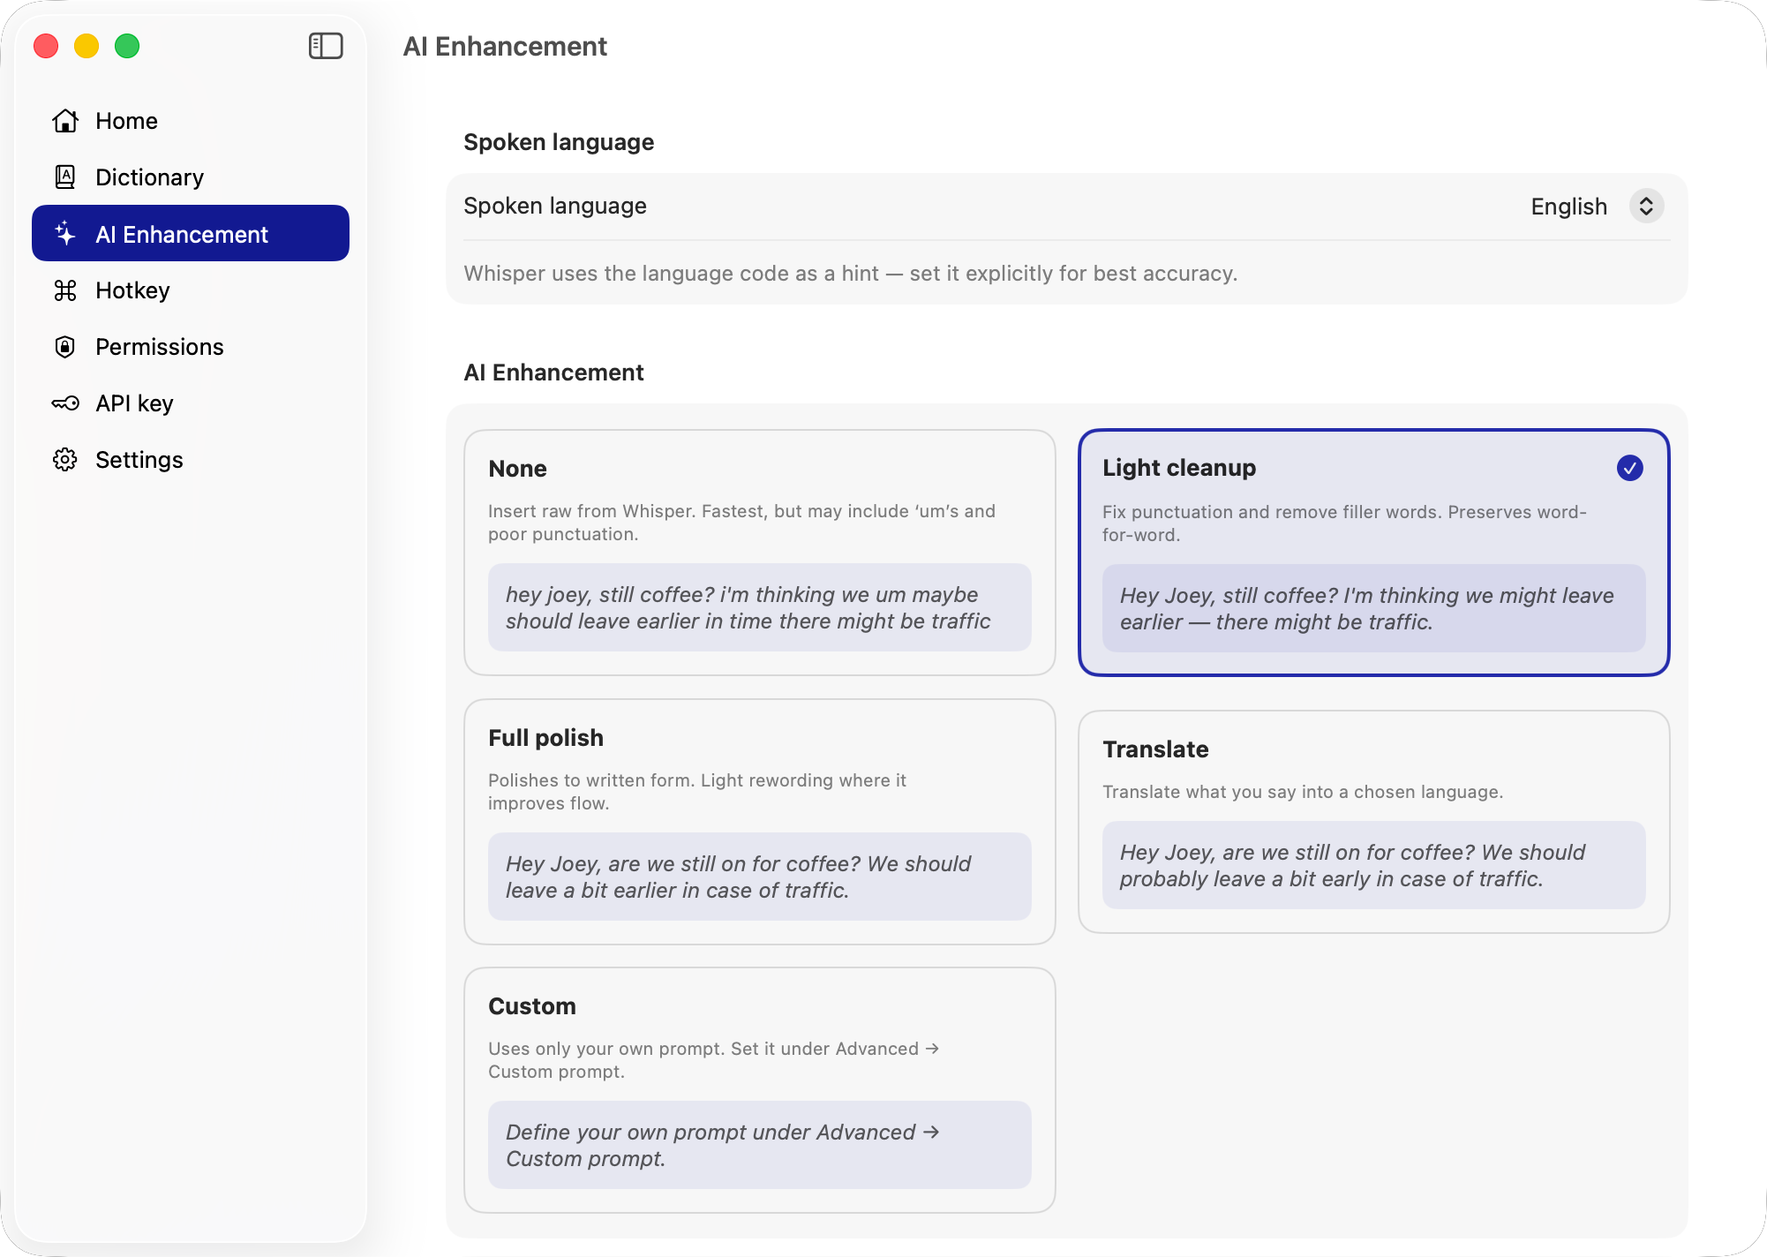Open the API key settings entry
1767x1257 pixels.
tap(134, 403)
